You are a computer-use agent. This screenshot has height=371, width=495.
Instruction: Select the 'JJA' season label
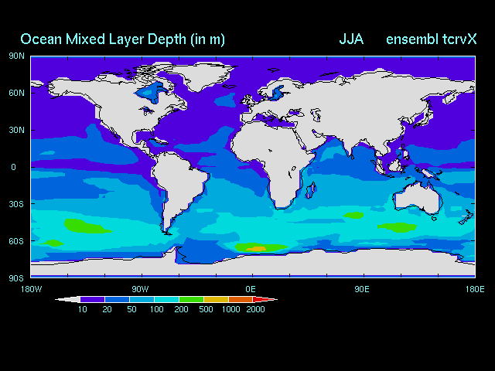(351, 39)
